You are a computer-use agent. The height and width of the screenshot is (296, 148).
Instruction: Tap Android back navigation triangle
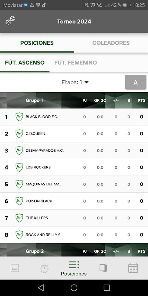pyautogui.click(x=41, y=288)
